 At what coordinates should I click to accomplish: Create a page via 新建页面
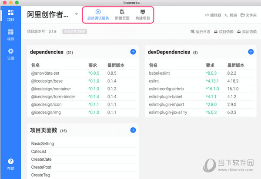point(122,15)
